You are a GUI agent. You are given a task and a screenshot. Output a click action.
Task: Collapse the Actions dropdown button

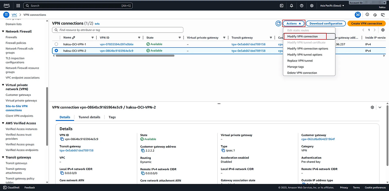294,23
